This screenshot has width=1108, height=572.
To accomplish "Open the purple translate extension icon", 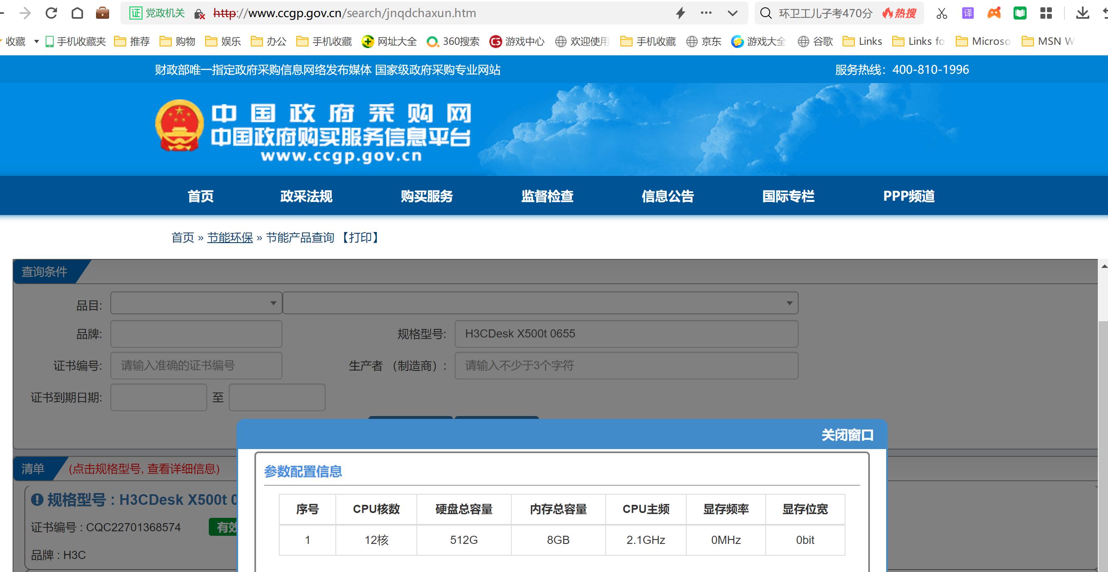I will tap(968, 13).
